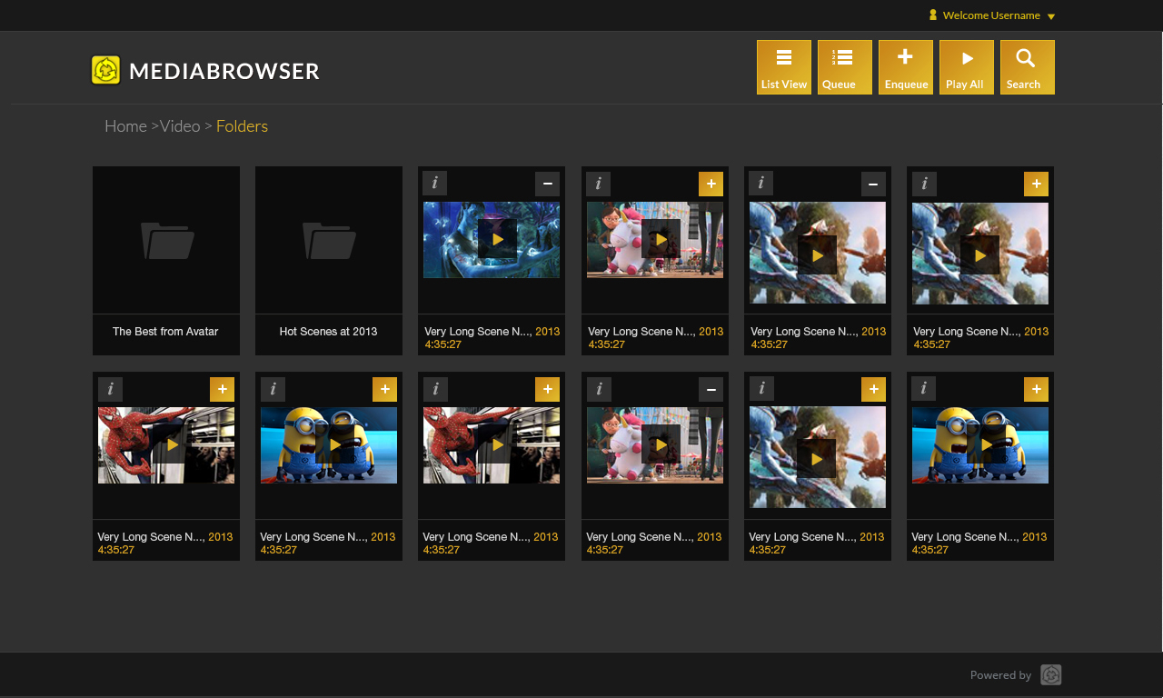Add unicorn video with plus button to queue
The width and height of the screenshot is (1163, 698).
[711, 184]
